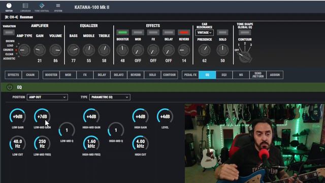The width and height of the screenshot is (325, 183).
Task: Click the Low-Mid Freq 250 Hz knob
Action: (x=42, y=143)
